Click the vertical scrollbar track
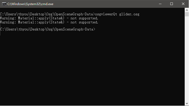189x106 pixels. [186, 63]
